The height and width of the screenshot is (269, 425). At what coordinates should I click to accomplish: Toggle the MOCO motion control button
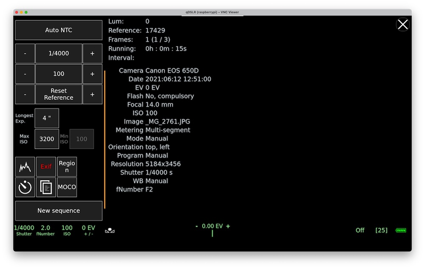[x=67, y=187]
